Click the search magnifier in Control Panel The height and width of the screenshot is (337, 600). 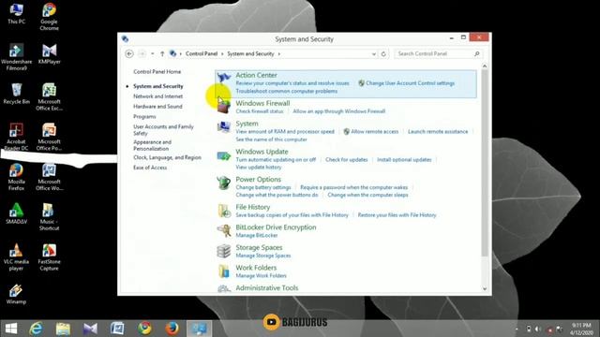click(x=477, y=54)
